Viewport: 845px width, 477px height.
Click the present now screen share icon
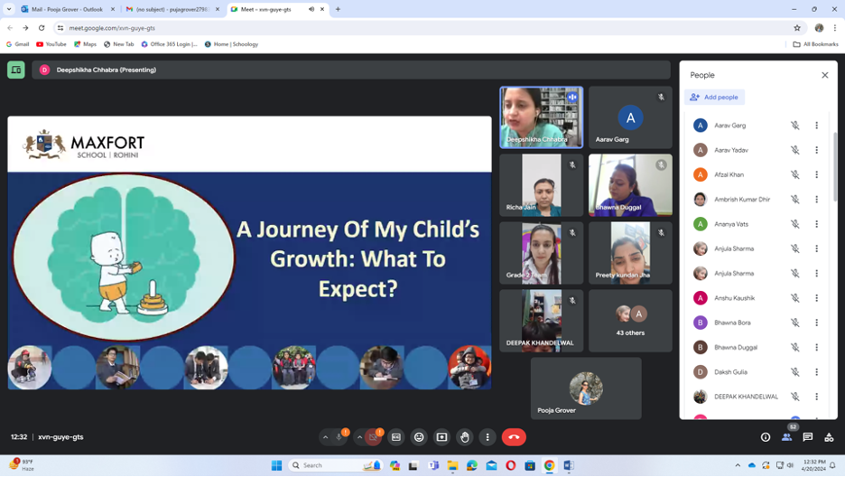click(441, 437)
